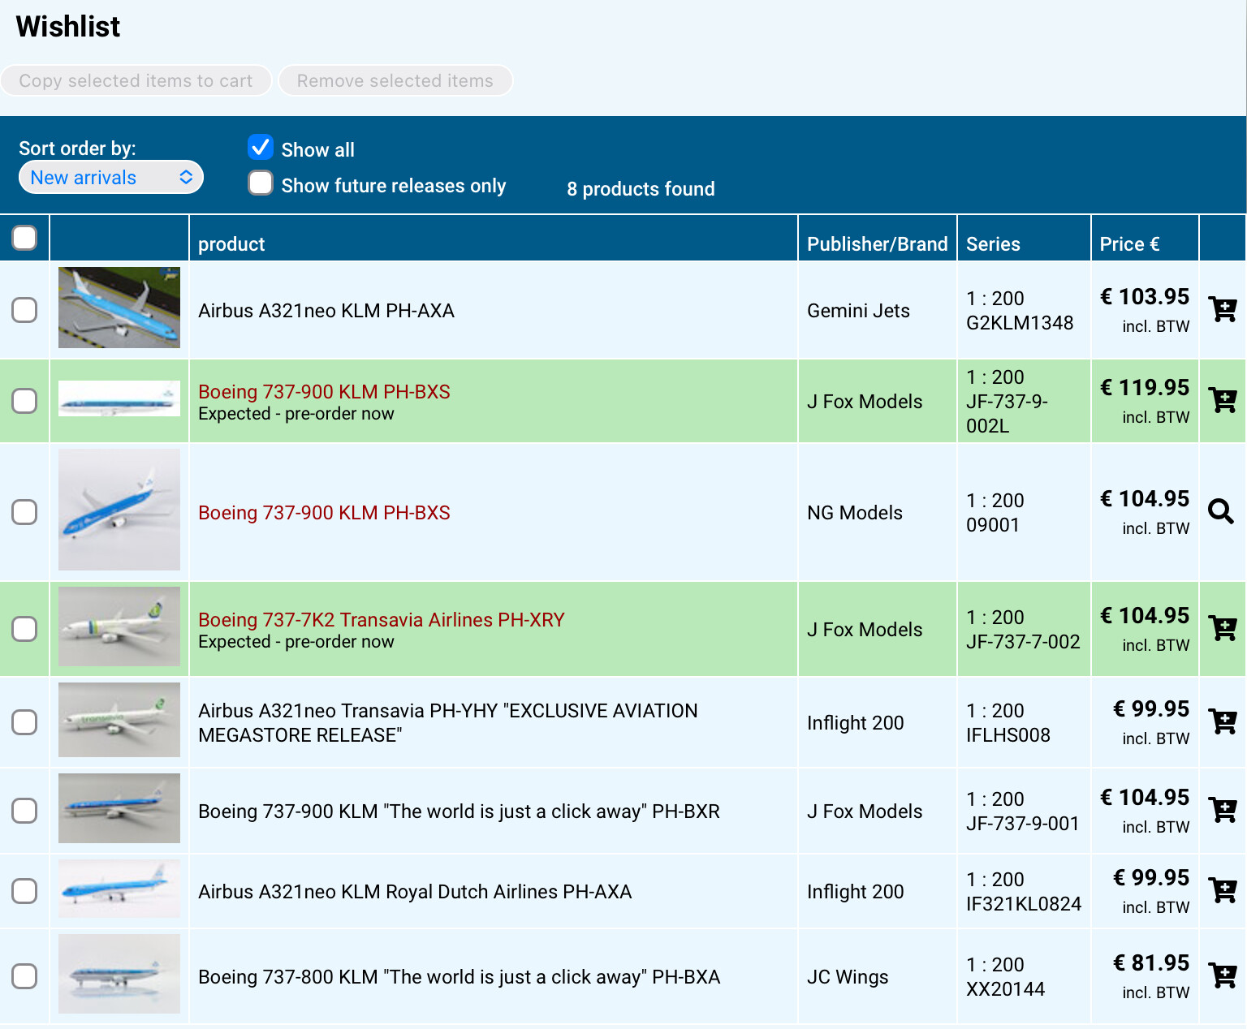Add Boeing 737-900 PH-BXR to cart
Screen dimensions: 1247x1029
tap(1222, 810)
